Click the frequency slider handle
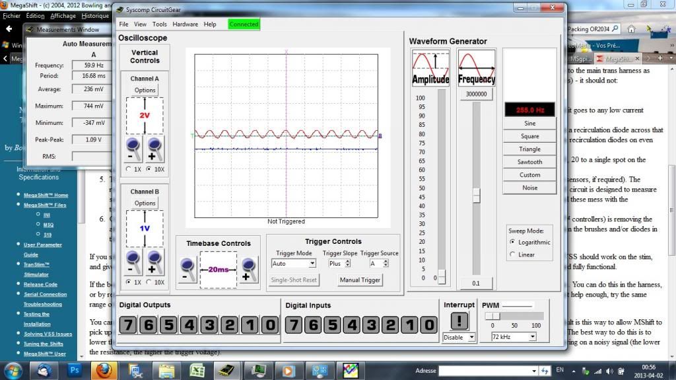The image size is (676, 380). [477, 195]
